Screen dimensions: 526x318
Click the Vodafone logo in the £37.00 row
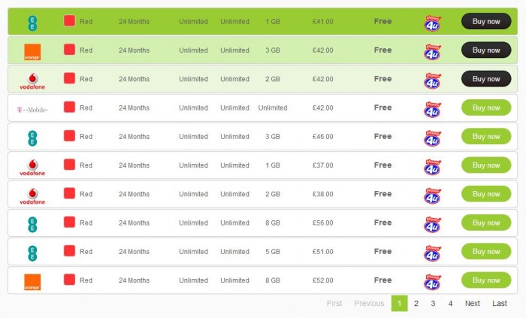click(x=32, y=166)
